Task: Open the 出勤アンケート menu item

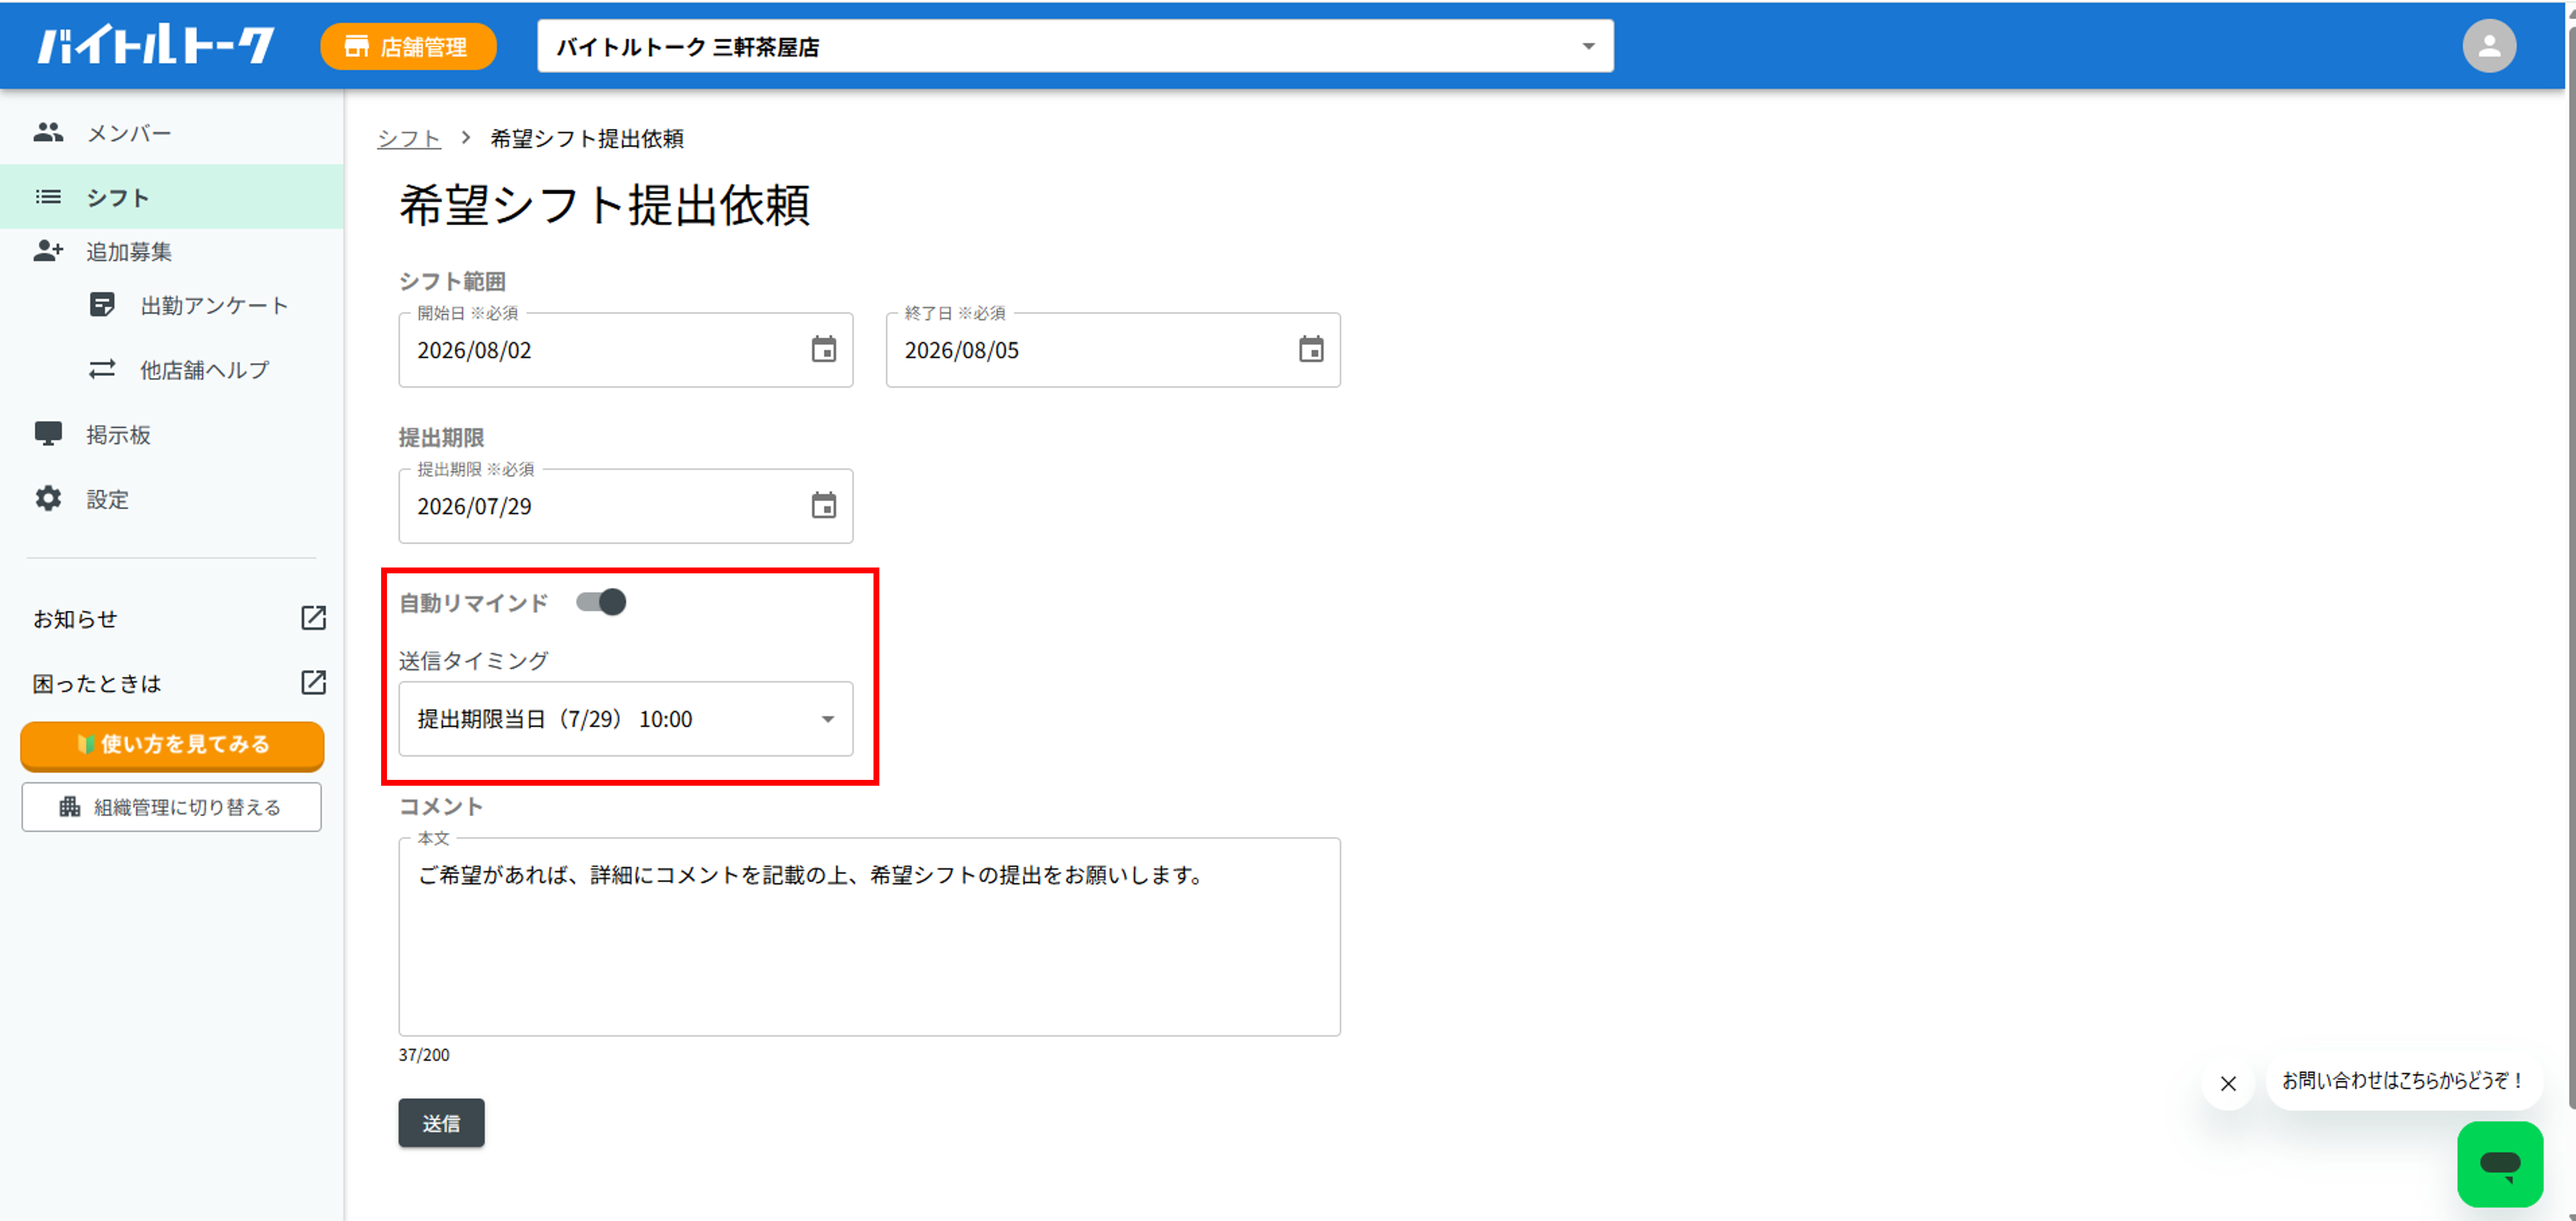Action: (x=172, y=305)
